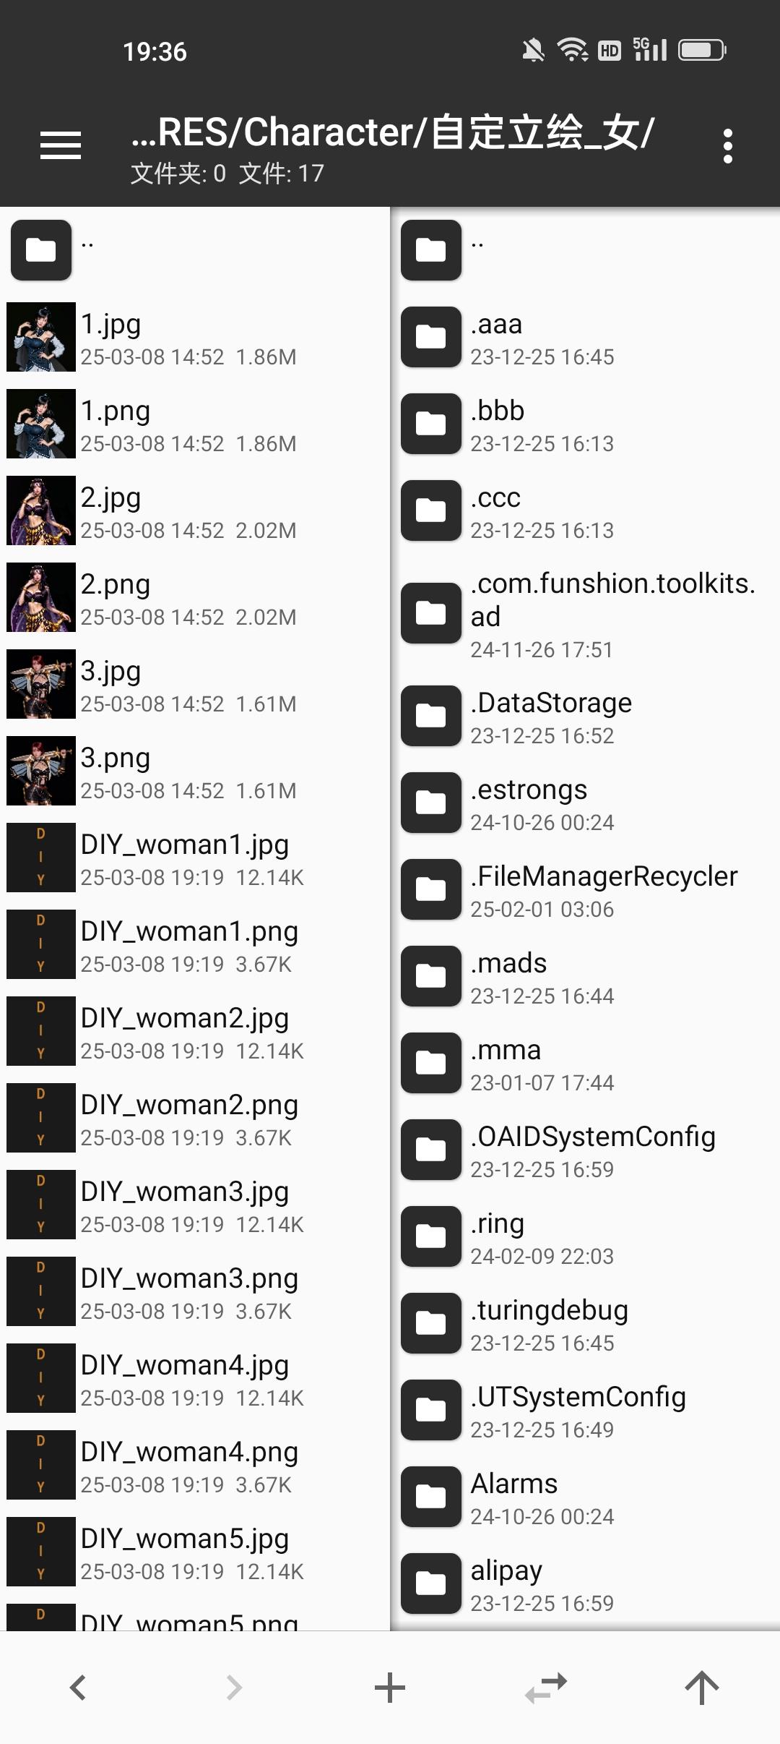Image resolution: width=780 pixels, height=1744 pixels.
Task: Select the 1.jpg thumbnail
Action: click(x=41, y=337)
